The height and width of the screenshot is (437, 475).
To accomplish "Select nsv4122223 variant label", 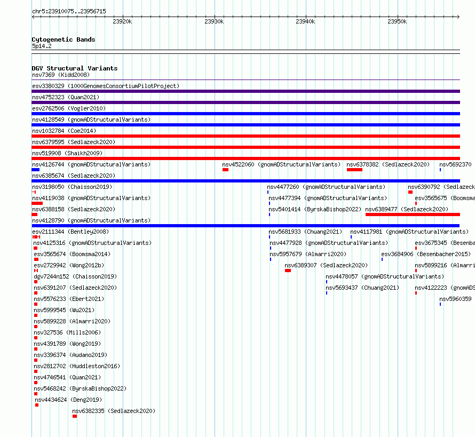I will tap(445, 288).
